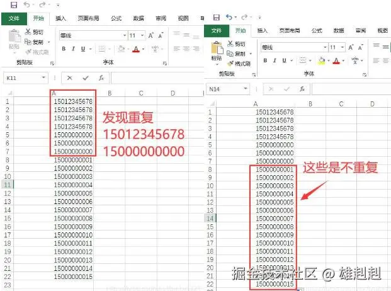Click phonetic guide 文 icon in right window
This screenshot has width=391, height=291.
click(x=355, y=60)
